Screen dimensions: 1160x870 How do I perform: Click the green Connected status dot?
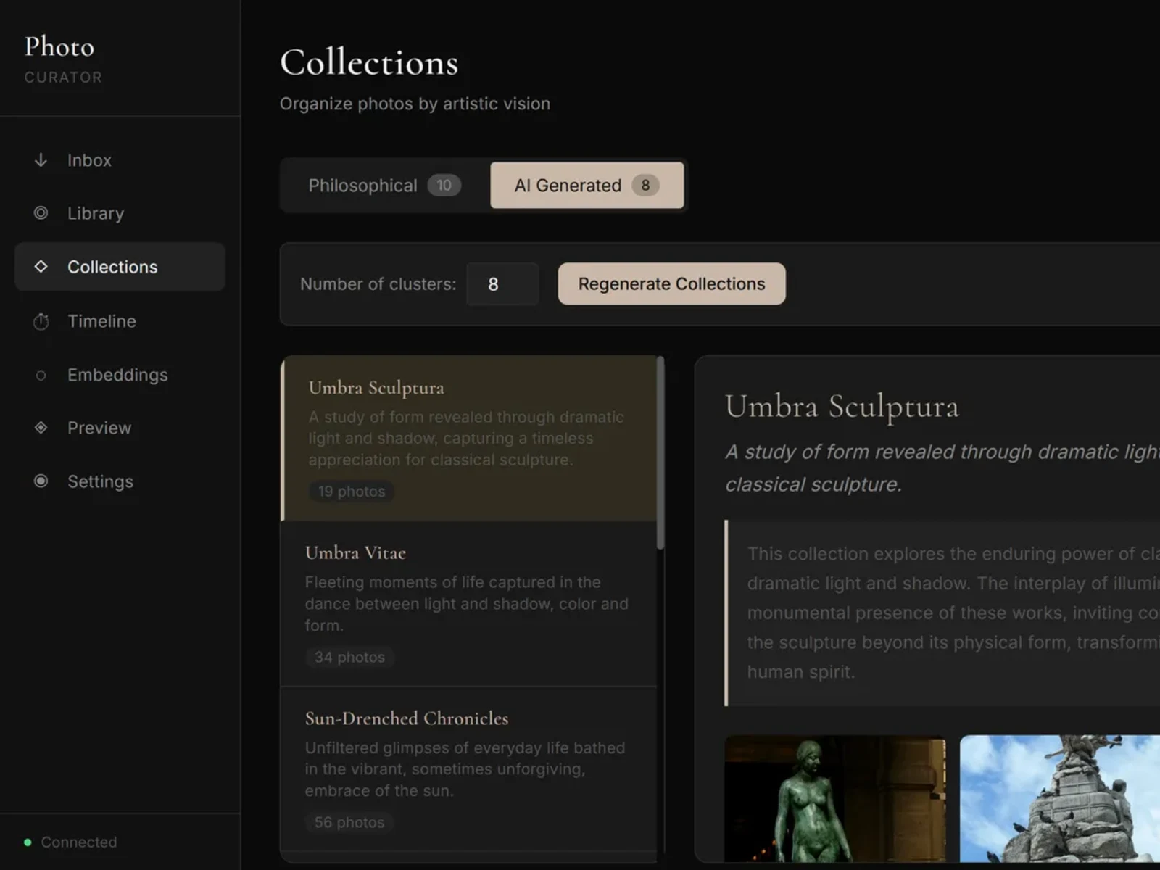(x=28, y=842)
